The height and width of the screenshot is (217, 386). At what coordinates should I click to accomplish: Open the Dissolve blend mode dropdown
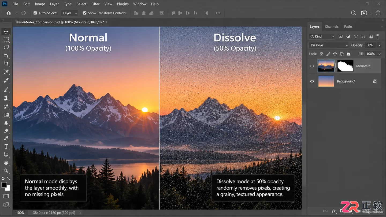point(329,45)
